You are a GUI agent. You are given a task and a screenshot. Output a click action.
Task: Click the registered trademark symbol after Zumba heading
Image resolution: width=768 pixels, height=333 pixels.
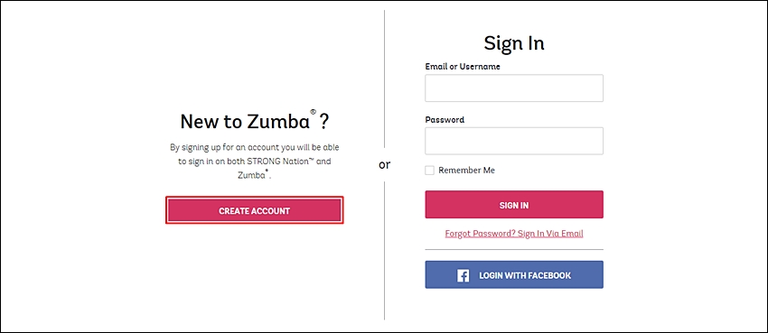coord(313,112)
